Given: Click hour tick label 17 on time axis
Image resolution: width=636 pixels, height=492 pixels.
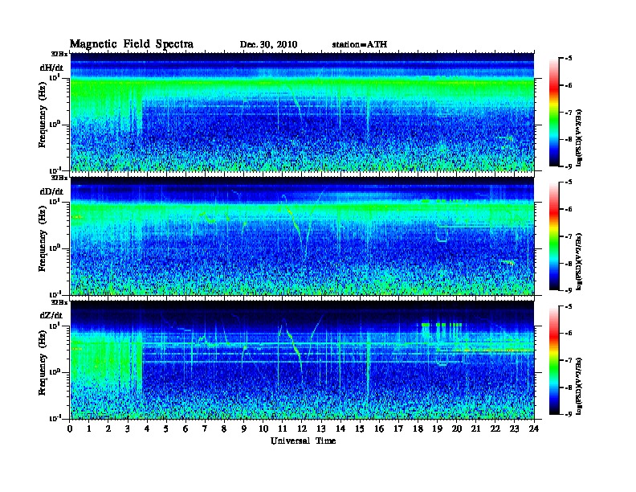Looking at the screenshot, I should 398,428.
